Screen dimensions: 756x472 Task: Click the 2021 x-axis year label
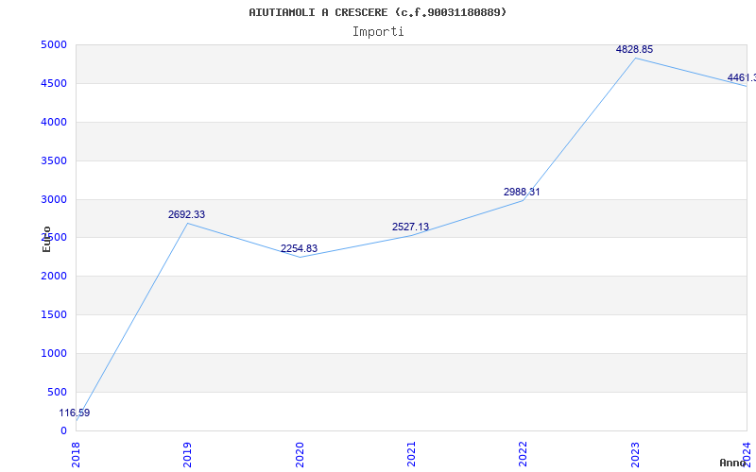pyautogui.click(x=411, y=454)
